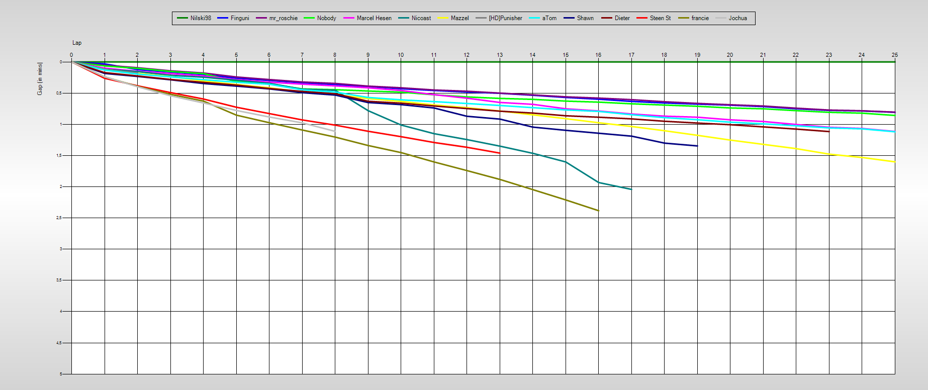
Task: Click the Nobody label in the legend
Action: [326, 18]
